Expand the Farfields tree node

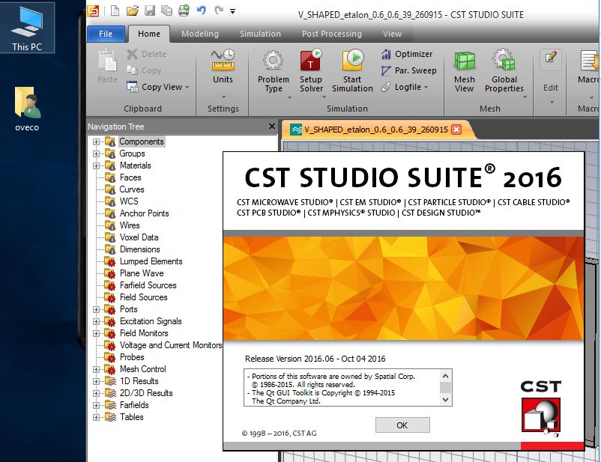coord(96,405)
